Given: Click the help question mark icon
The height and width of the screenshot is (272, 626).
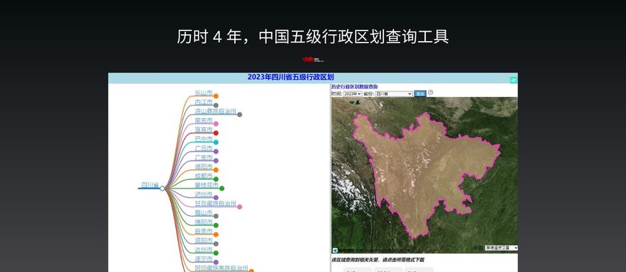Looking at the screenshot, I should (430, 93).
